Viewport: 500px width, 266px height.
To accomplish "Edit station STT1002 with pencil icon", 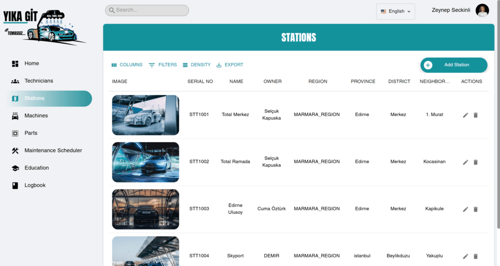I will tap(465, 162).
